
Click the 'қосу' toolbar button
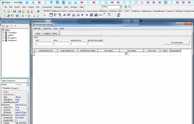[x=38, y=34]
